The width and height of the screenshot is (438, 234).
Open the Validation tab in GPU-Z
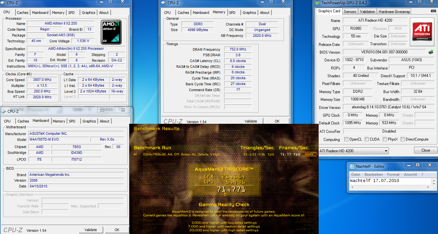click(x=367, y=11)
